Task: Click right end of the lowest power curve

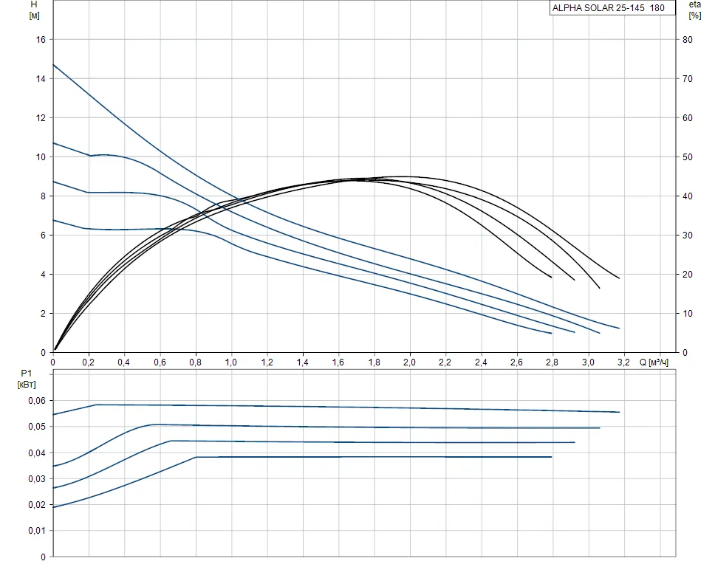Action: pyautogui.click(x=551, y=457)
